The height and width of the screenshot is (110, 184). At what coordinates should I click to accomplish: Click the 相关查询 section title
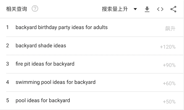17,9
